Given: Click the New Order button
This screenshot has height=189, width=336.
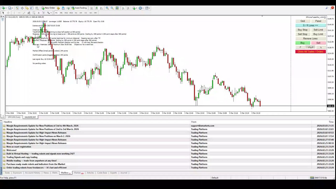Looking at the screenshot, I should pyautogui.click(x=48, y=8).
